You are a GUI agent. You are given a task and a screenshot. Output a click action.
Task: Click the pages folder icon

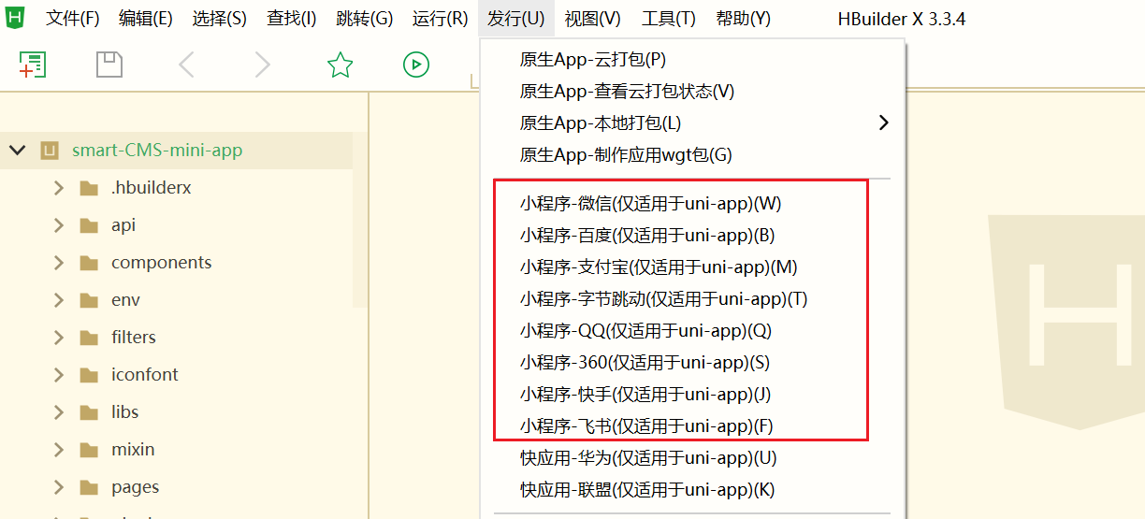89,487
